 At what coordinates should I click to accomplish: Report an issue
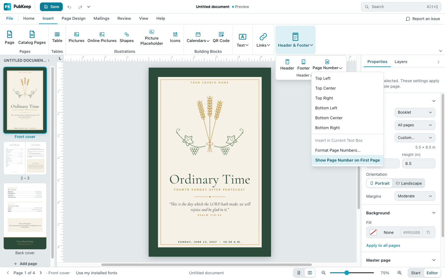point(423,19)
